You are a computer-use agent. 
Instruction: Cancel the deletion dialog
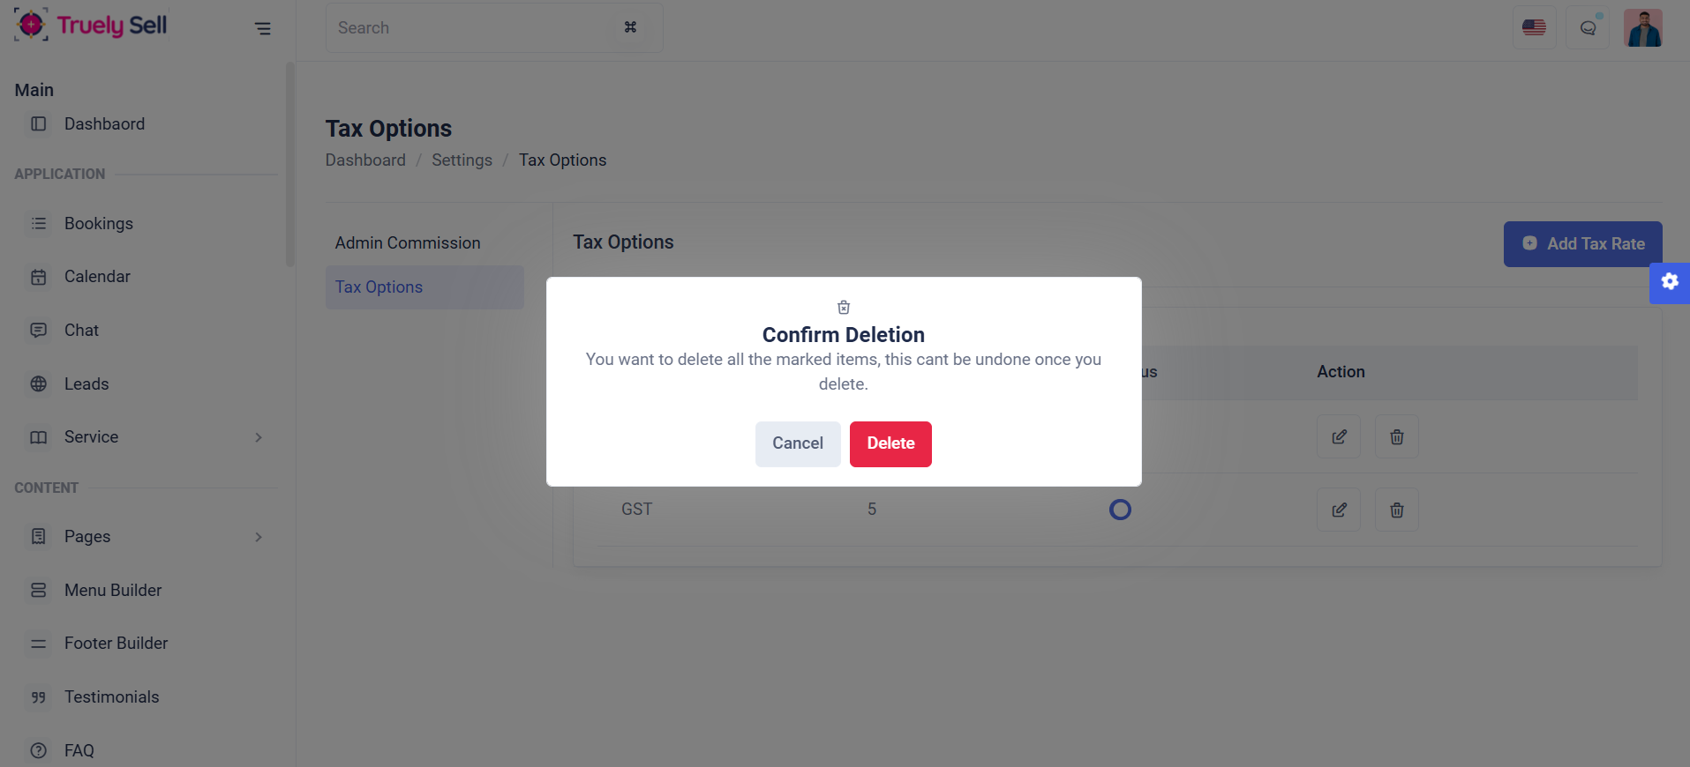click(798, 443)
